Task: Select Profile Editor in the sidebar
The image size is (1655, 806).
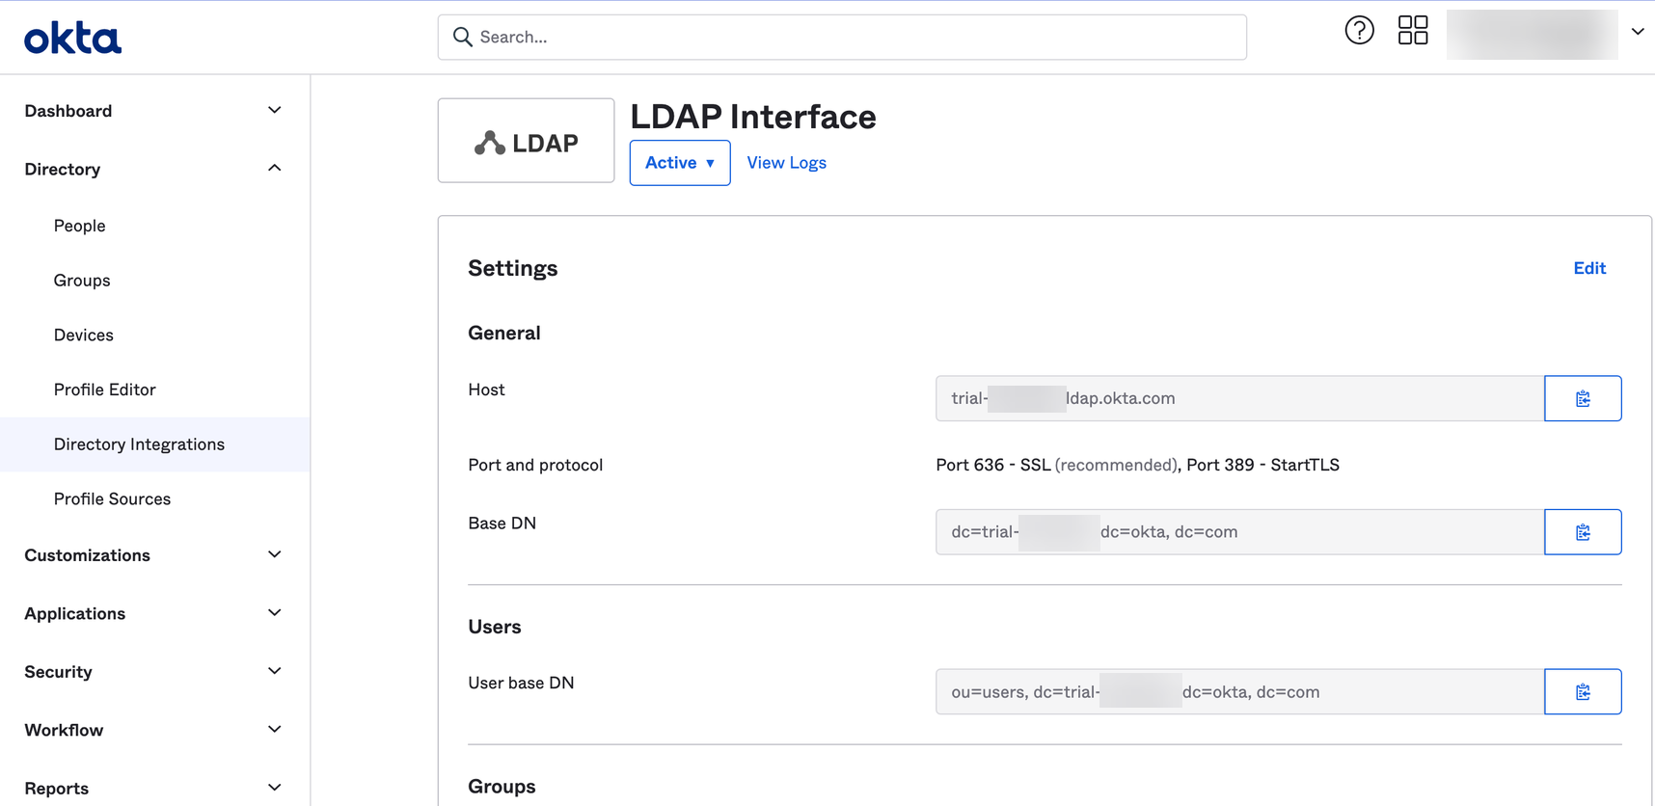Action: pyautogui.click(x=104, y=390)
